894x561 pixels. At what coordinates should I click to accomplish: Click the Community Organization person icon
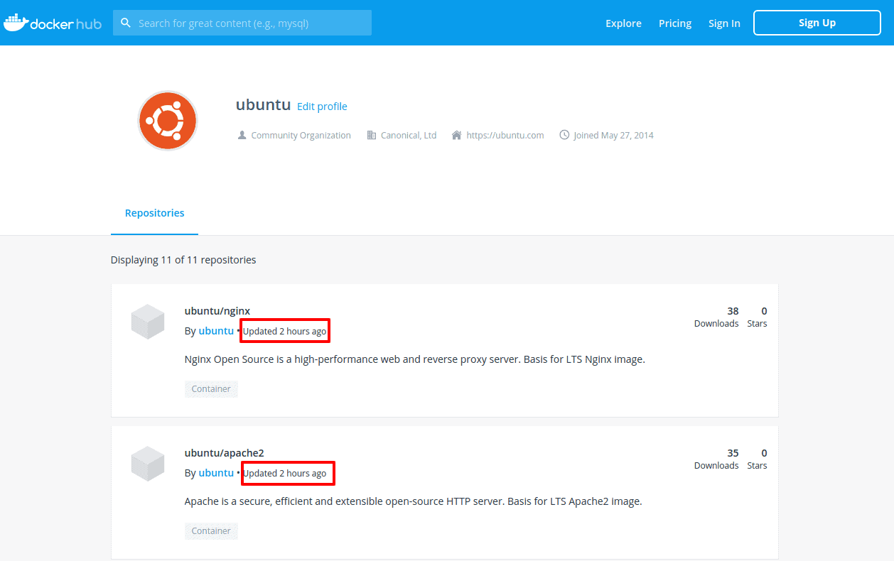click(242, 135)
